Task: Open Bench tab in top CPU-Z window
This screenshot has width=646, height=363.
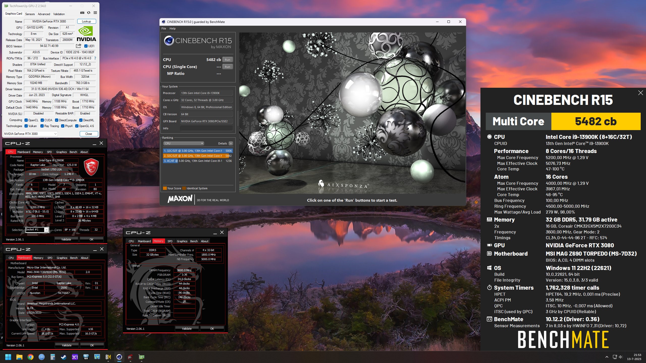Action: [73, 152]
